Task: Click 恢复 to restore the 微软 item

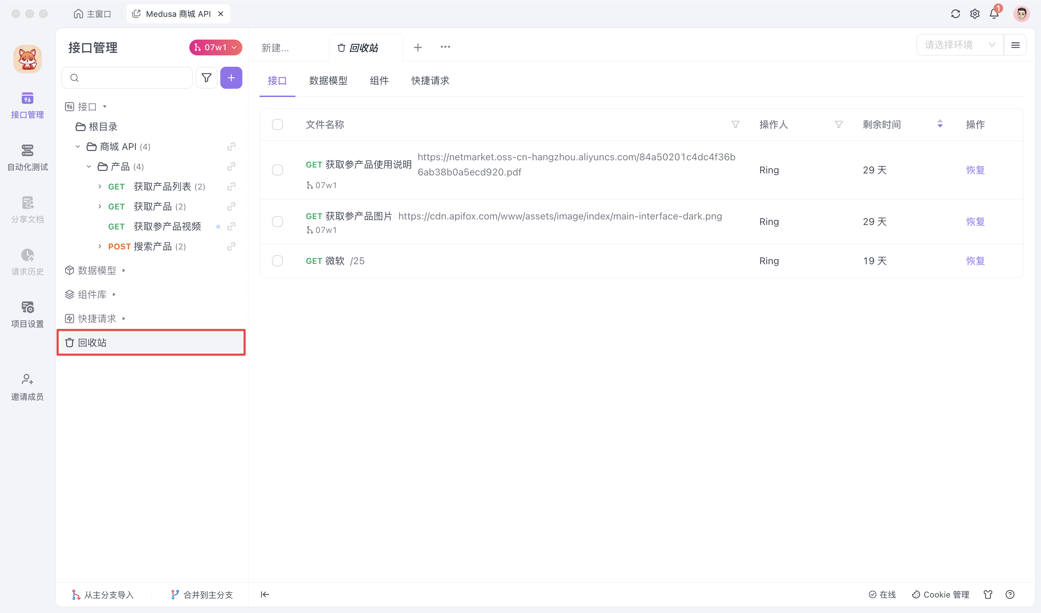Action: 975,261
